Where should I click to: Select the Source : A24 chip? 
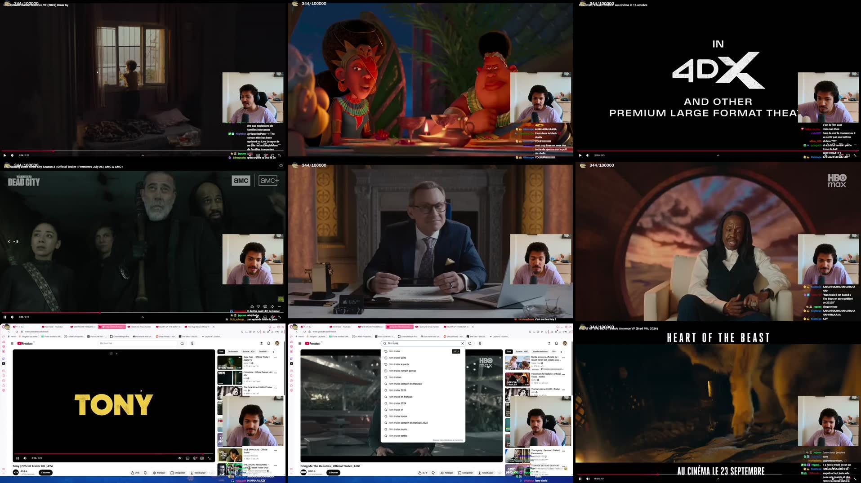[249, 352]
